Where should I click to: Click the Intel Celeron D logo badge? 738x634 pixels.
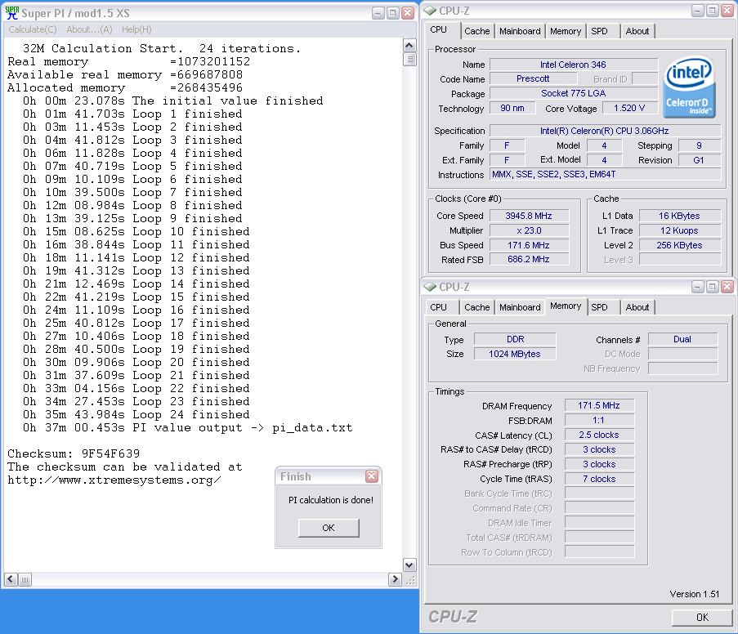(x=689, y=87)
